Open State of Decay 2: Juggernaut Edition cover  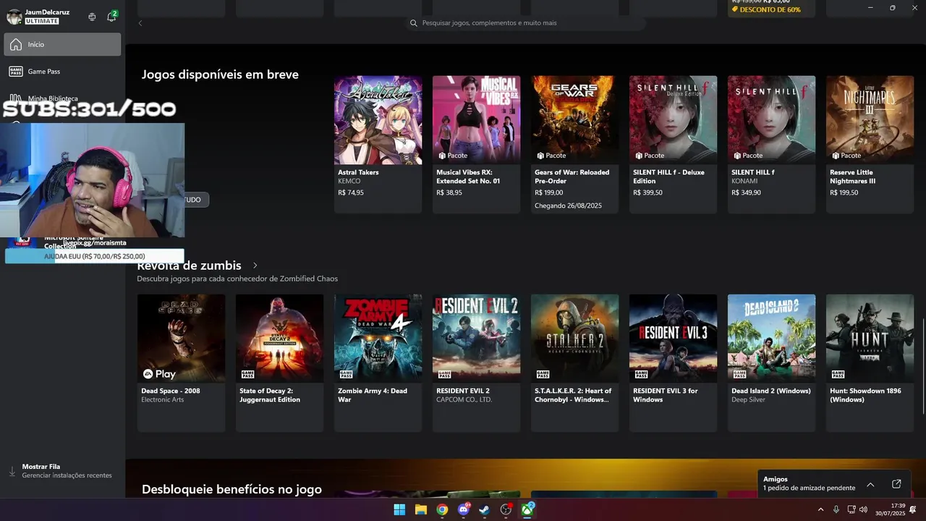(279, 338)
